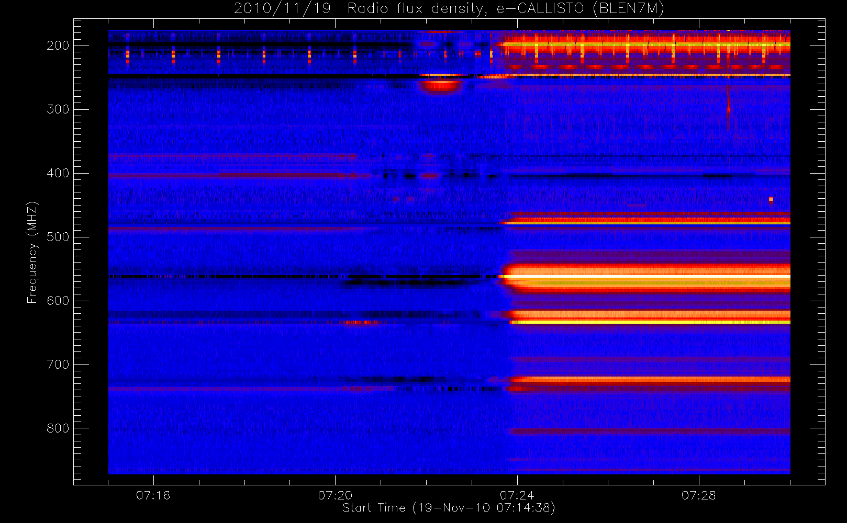
Task: Select the '600' frequency axis label
Action: (x=58, y=301)
